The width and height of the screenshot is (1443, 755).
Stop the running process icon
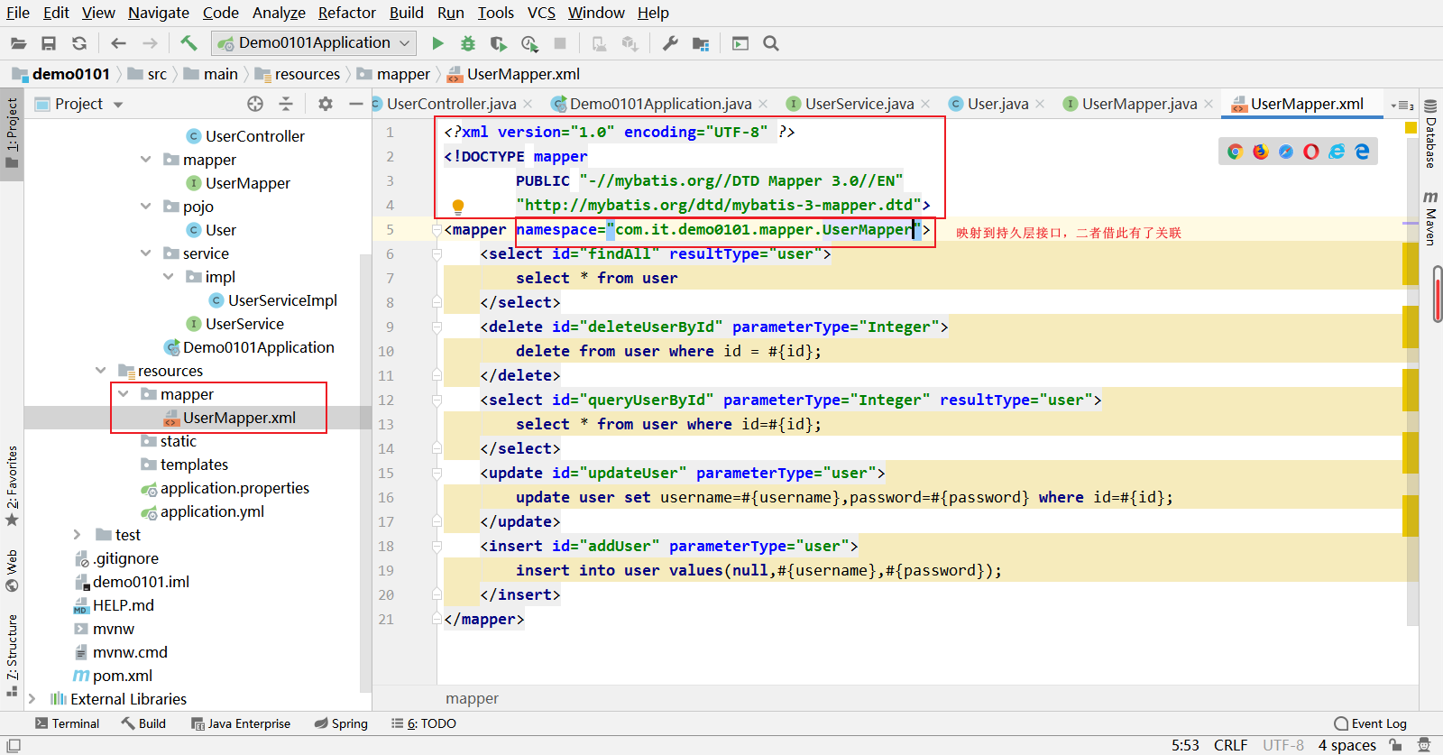coord(560,43)
